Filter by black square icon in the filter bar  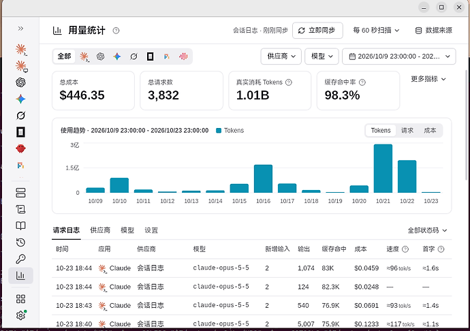pyautogui.click(x=150, y=57)
